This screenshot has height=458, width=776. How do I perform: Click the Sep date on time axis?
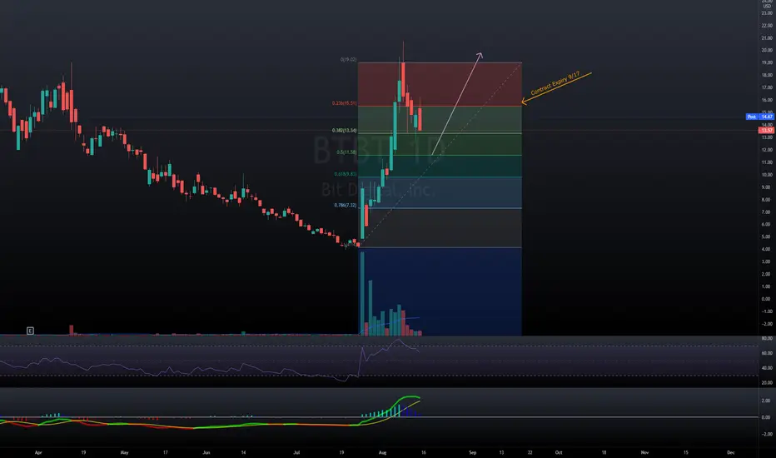tap(473, 452)
